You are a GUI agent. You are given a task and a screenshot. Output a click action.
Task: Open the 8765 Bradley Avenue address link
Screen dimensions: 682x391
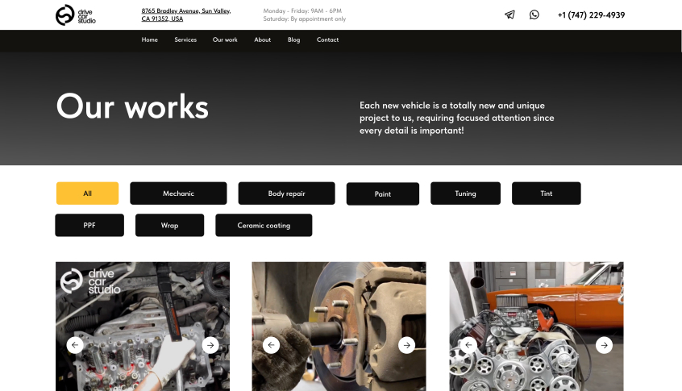pyautogui.click(x=186, y=15)
